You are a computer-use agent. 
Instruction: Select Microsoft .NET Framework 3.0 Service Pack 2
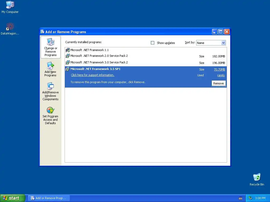(x=146, y=63)
